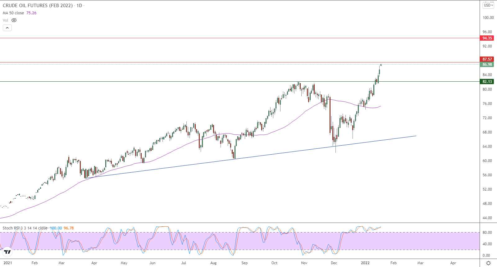Open chart settings gear icon
The image size is (497, 267).
coord(488,263)
